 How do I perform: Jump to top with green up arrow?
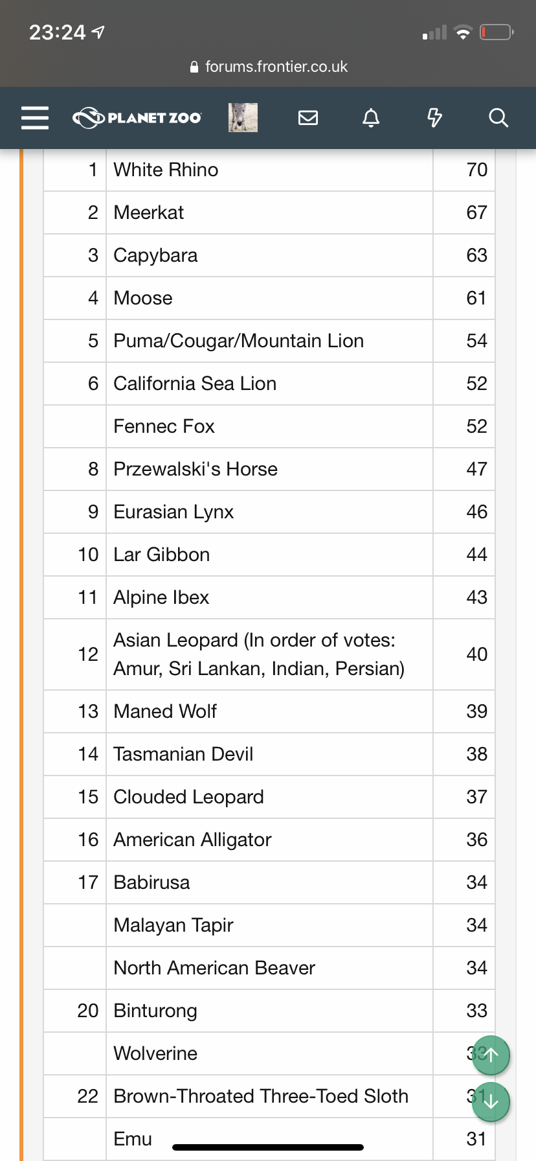tap(491, 1055)
